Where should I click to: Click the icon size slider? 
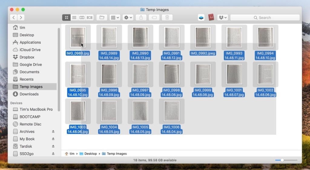tap(286, 160)
